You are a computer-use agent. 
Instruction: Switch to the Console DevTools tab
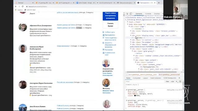click(x=148, y=14)
